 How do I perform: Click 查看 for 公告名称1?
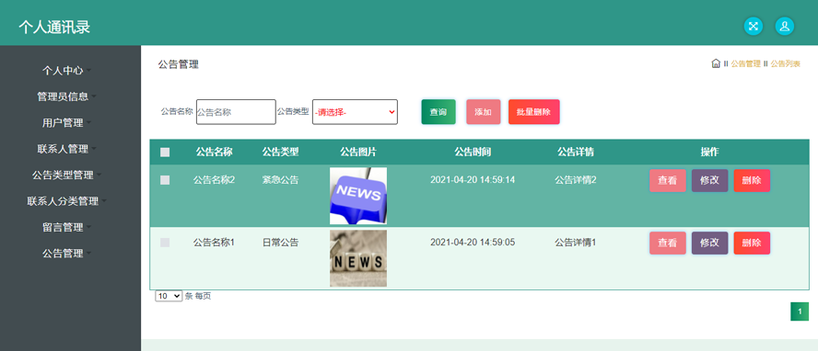tap(668, 243)
